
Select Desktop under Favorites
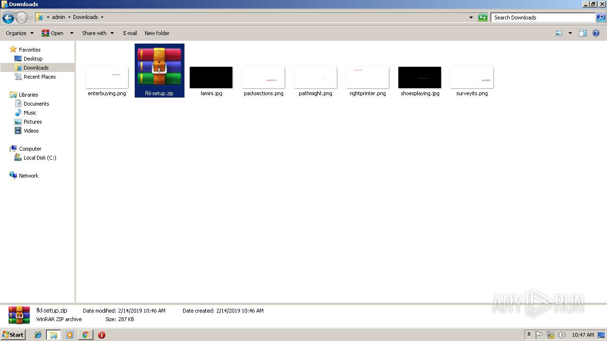[33, 59]
